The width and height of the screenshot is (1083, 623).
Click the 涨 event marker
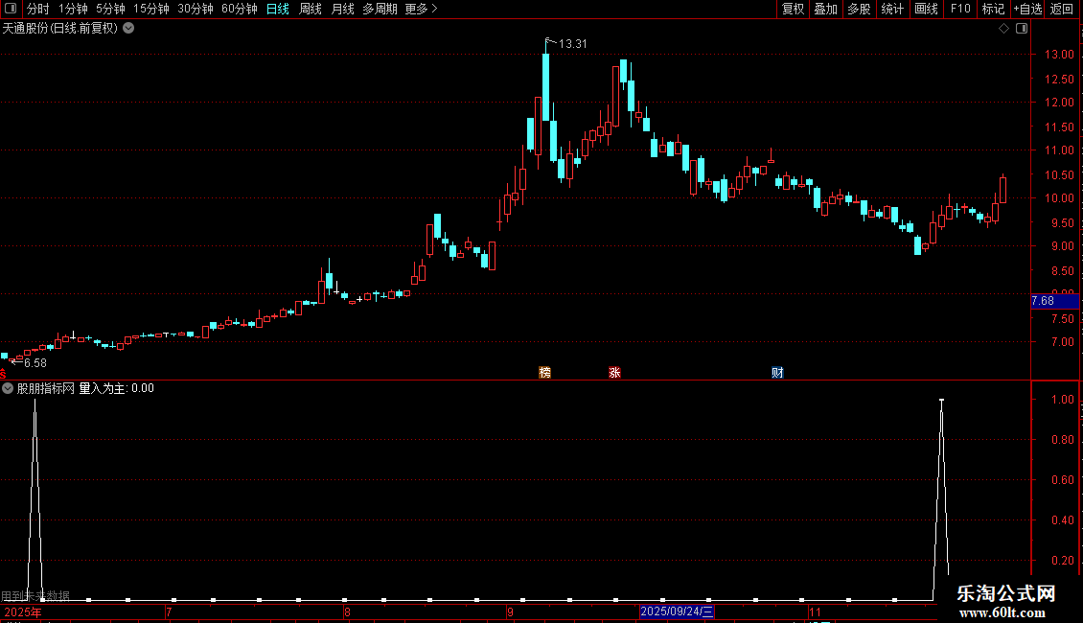point(614,373)
